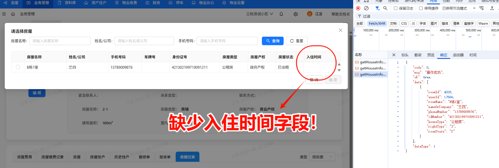499x168 pixels.
Task: Click the notification bell icon
Action: pyautogui.click(x=282, y=14)
